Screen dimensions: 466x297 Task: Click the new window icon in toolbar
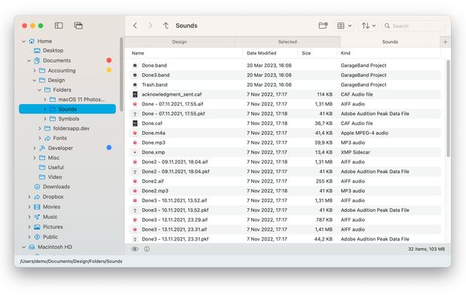[78, 26]
